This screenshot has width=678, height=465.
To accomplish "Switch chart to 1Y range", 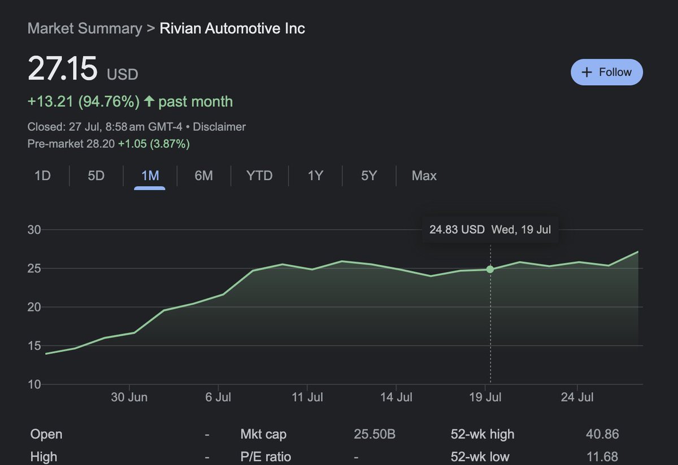I will click(315, 176).
